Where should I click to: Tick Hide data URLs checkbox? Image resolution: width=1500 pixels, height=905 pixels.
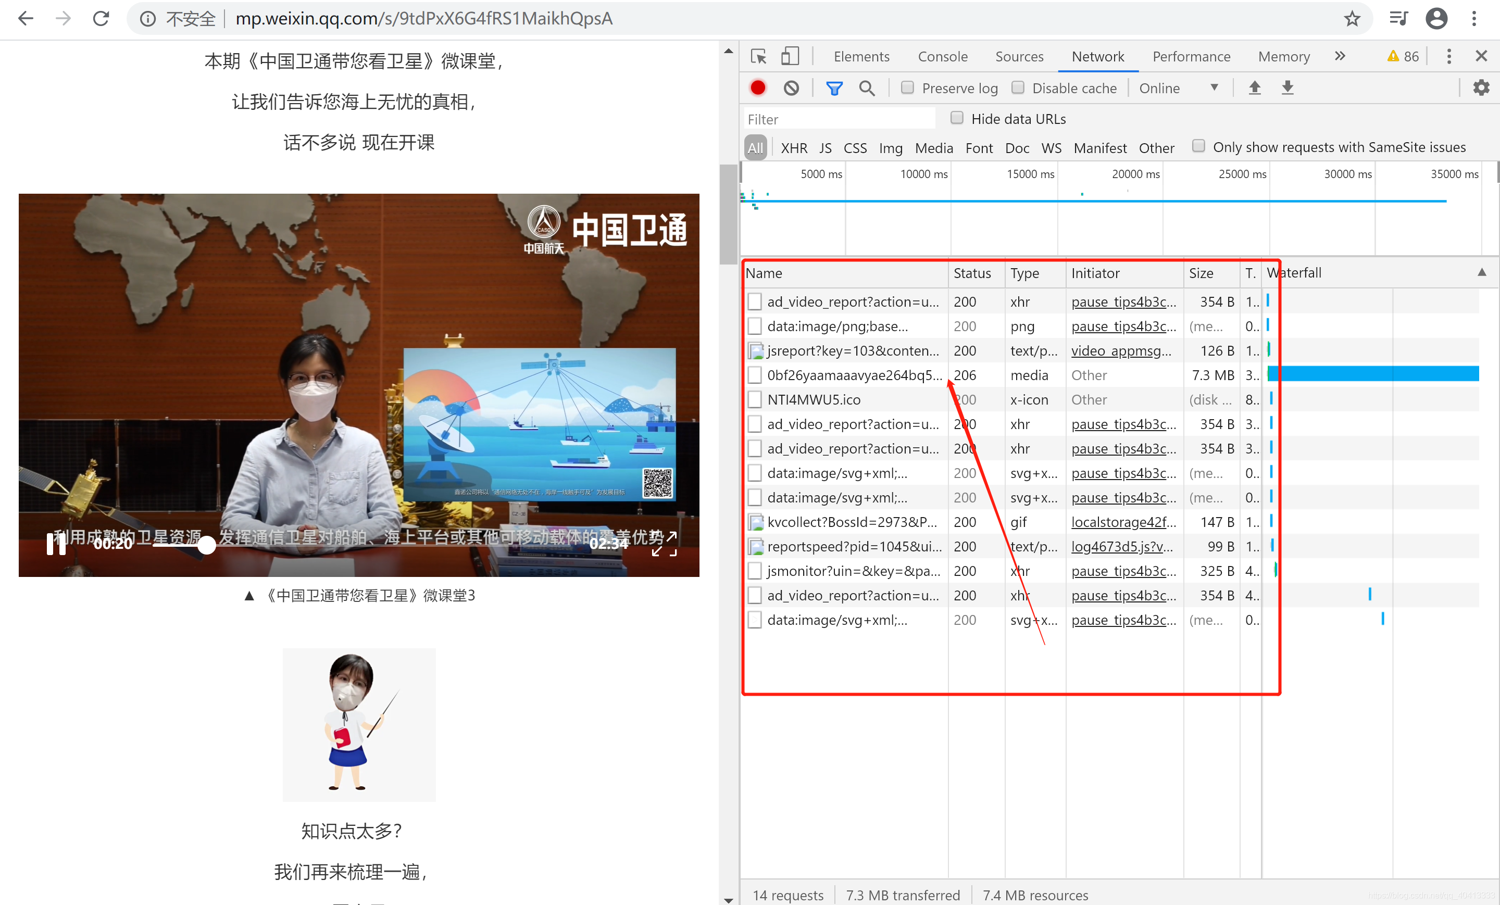pyautogui.click(x=956, y=118)
